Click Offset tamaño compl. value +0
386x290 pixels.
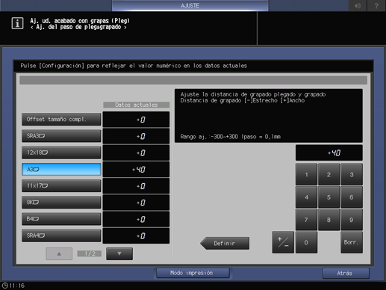136,120
